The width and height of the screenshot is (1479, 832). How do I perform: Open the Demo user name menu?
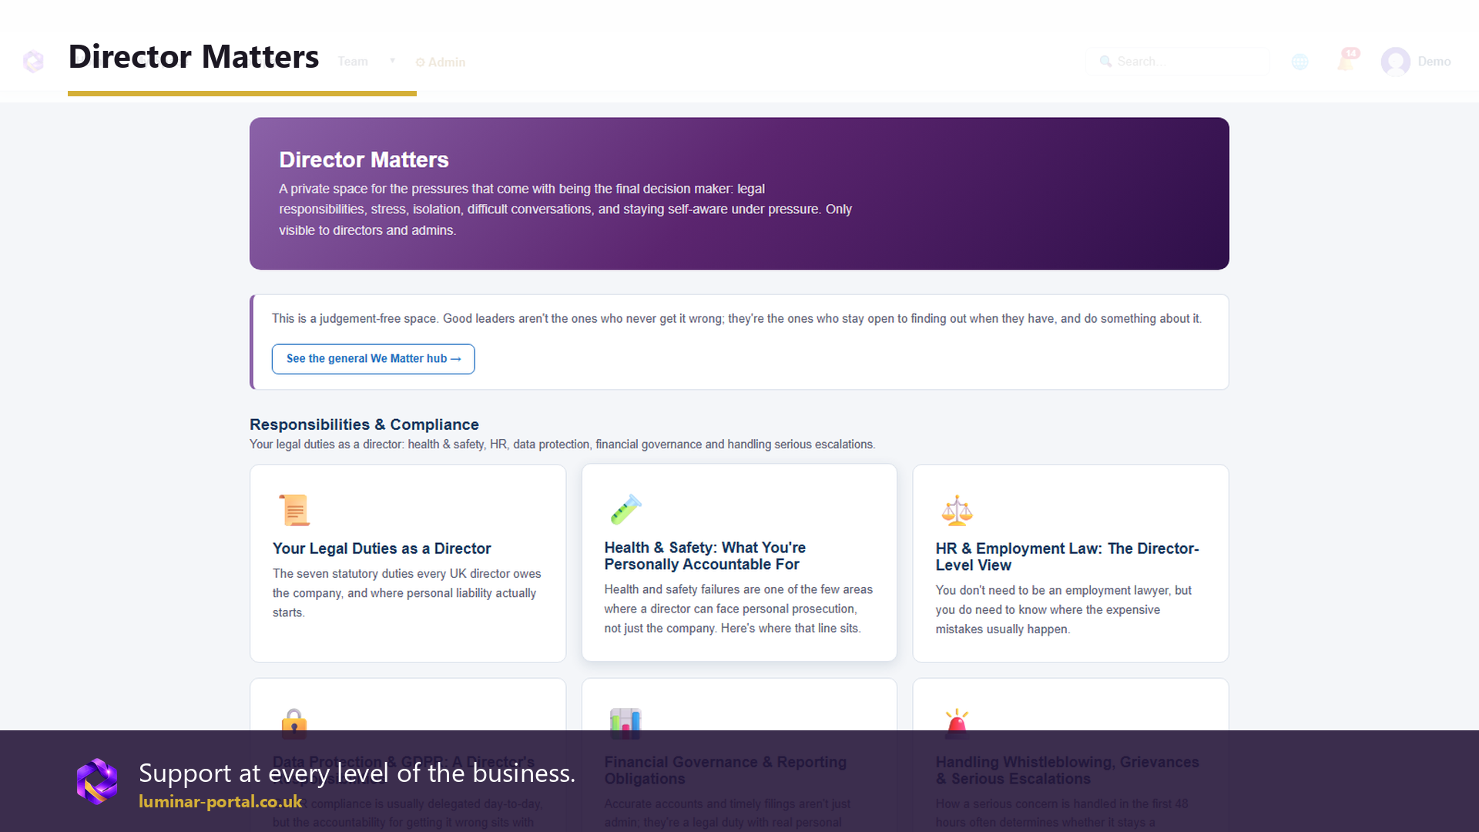[x=1434, y=62]
